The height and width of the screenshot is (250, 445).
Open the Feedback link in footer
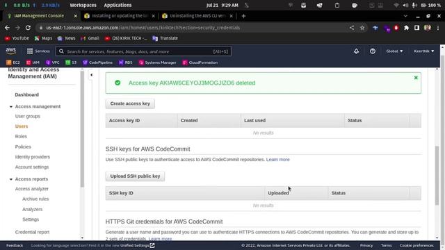click(15, 245)
